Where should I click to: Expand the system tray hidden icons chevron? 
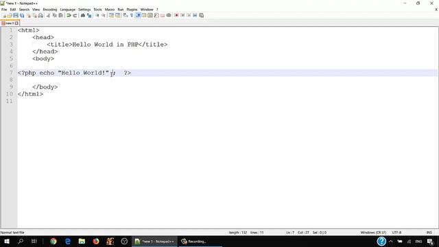pyautogui.click(x=391, y=241)
